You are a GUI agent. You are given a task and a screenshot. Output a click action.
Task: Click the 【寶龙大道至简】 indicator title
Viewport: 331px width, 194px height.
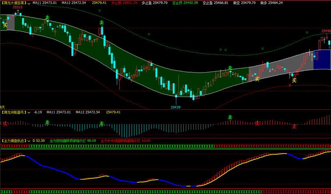(x=14, y=3)
